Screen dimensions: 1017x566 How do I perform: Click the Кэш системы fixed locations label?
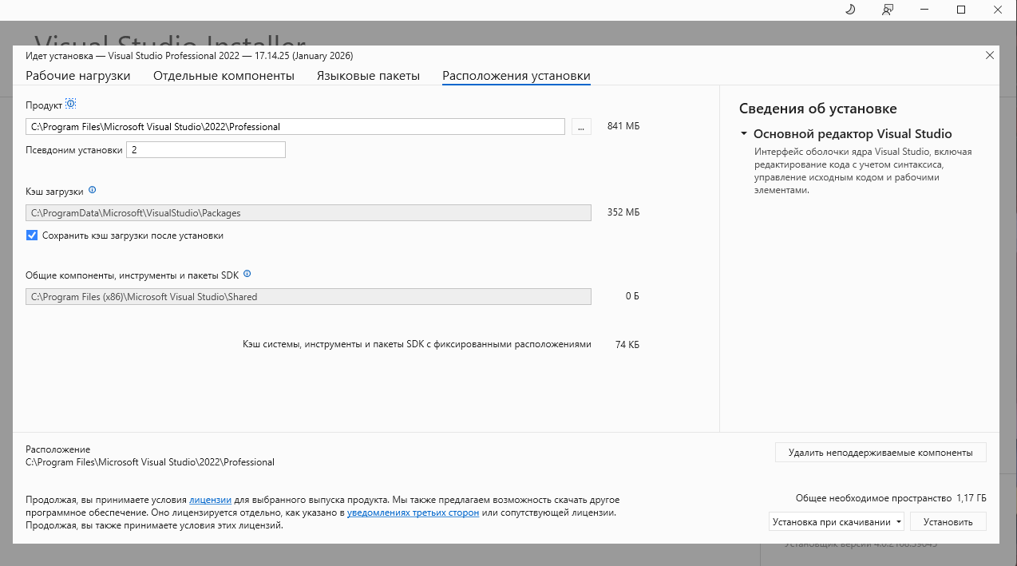pyautogui.click(x=417, y=345)
